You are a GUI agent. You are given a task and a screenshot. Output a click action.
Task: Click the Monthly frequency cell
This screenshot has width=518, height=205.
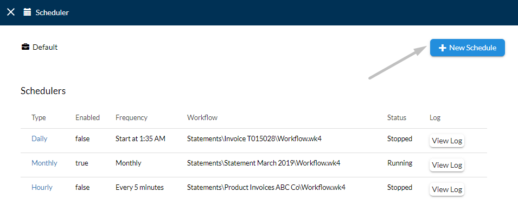coord(128,163)
